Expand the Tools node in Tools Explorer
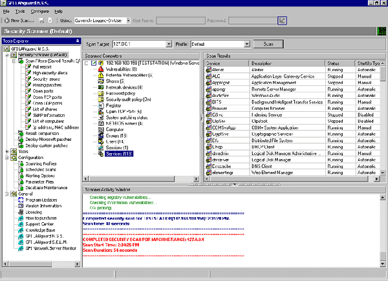388x281 pixels. [x=6, y=151]
